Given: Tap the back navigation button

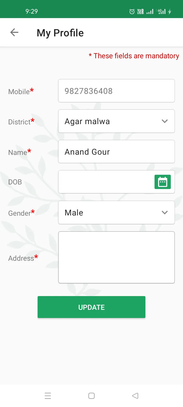Looking at the screenshot, I should (x=135, y=396).
